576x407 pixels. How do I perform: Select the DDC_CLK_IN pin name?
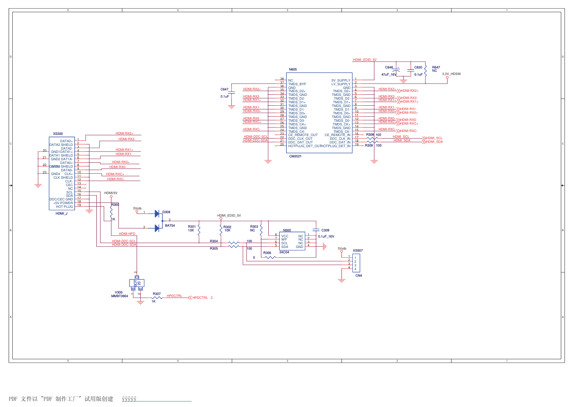pyautogui.click(x=340, y=139)
